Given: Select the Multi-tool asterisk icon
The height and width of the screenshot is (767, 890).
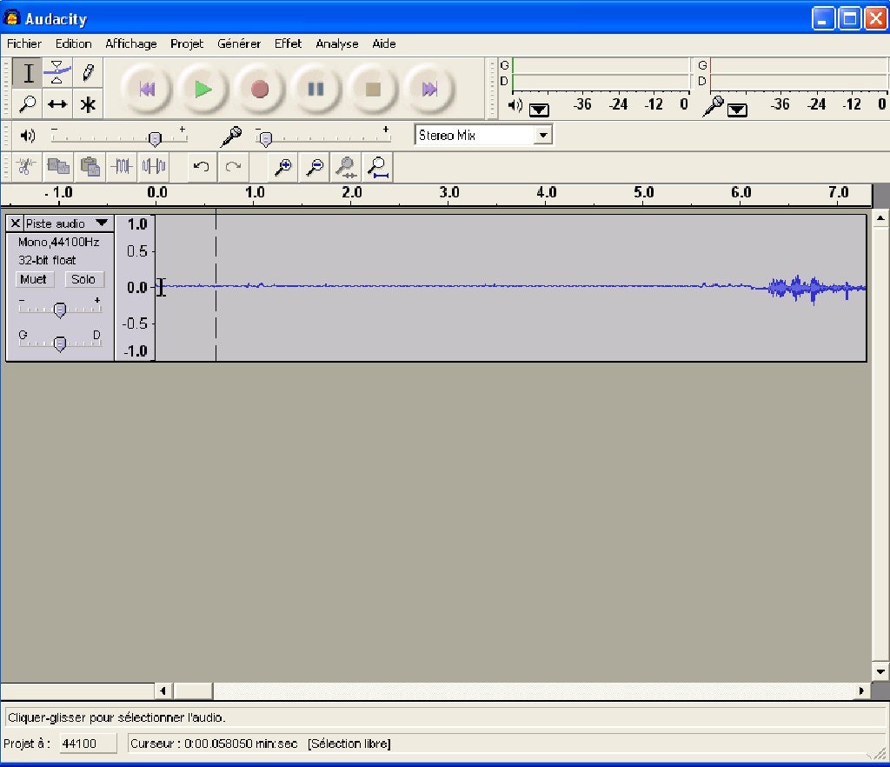Looking at the screenshot, I should tap(87, 104).
